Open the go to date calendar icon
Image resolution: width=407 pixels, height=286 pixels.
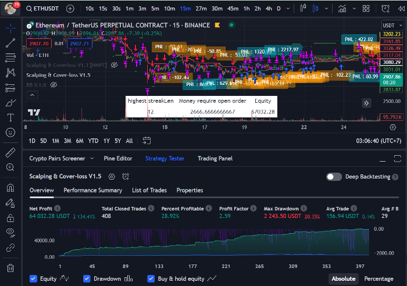(x=147, y=141)
